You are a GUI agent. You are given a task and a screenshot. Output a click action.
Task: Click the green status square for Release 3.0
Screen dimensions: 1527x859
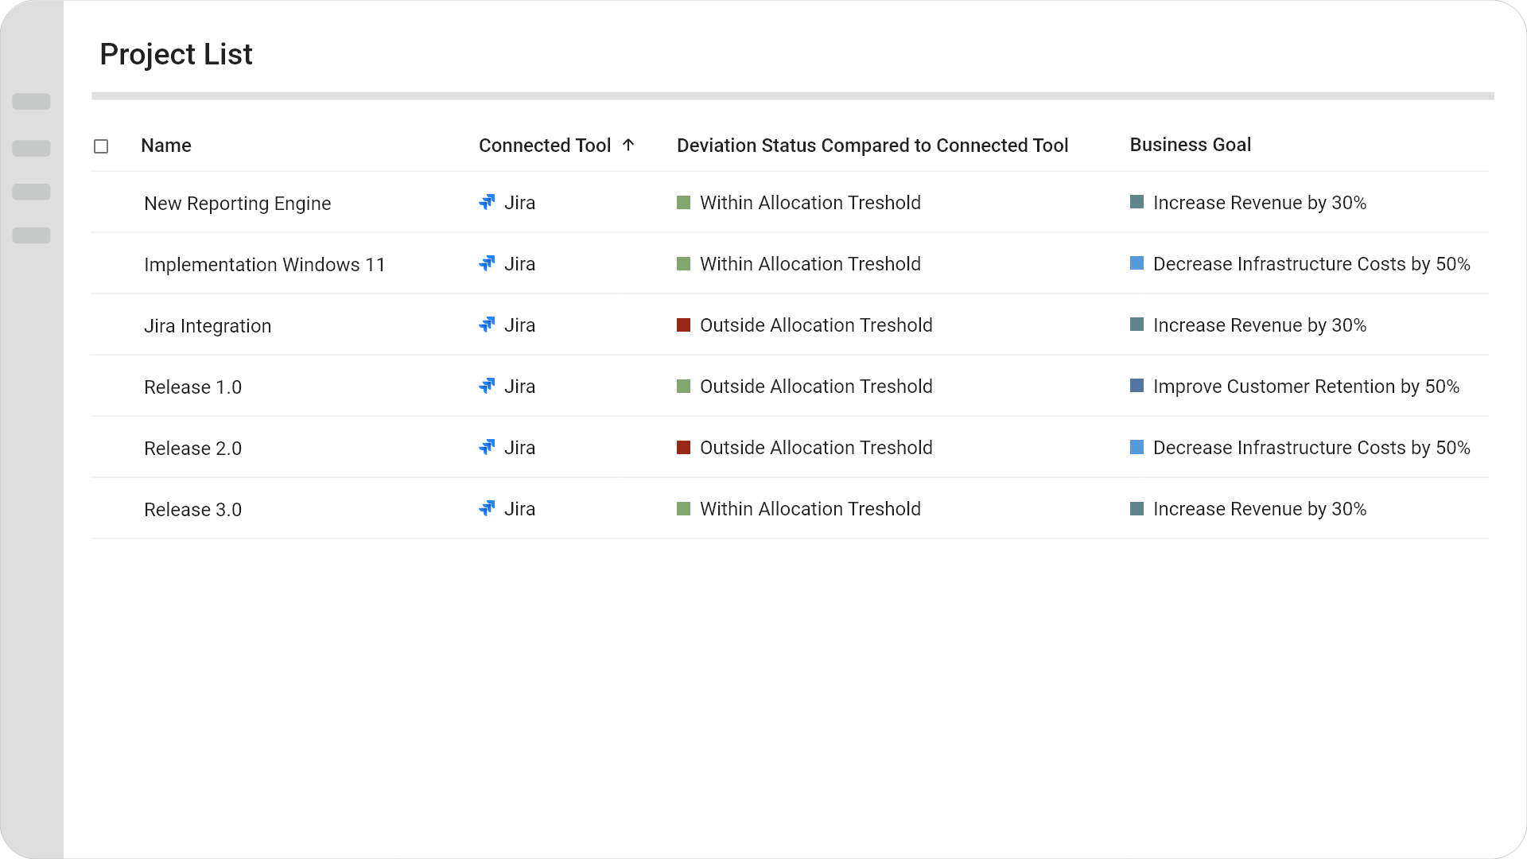click(x=683, y=509)
